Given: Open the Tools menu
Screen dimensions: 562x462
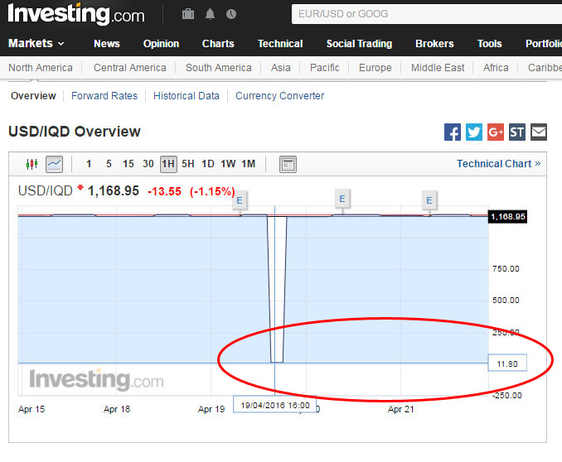Looking at the screenshot, I should (x=489, y=44).
